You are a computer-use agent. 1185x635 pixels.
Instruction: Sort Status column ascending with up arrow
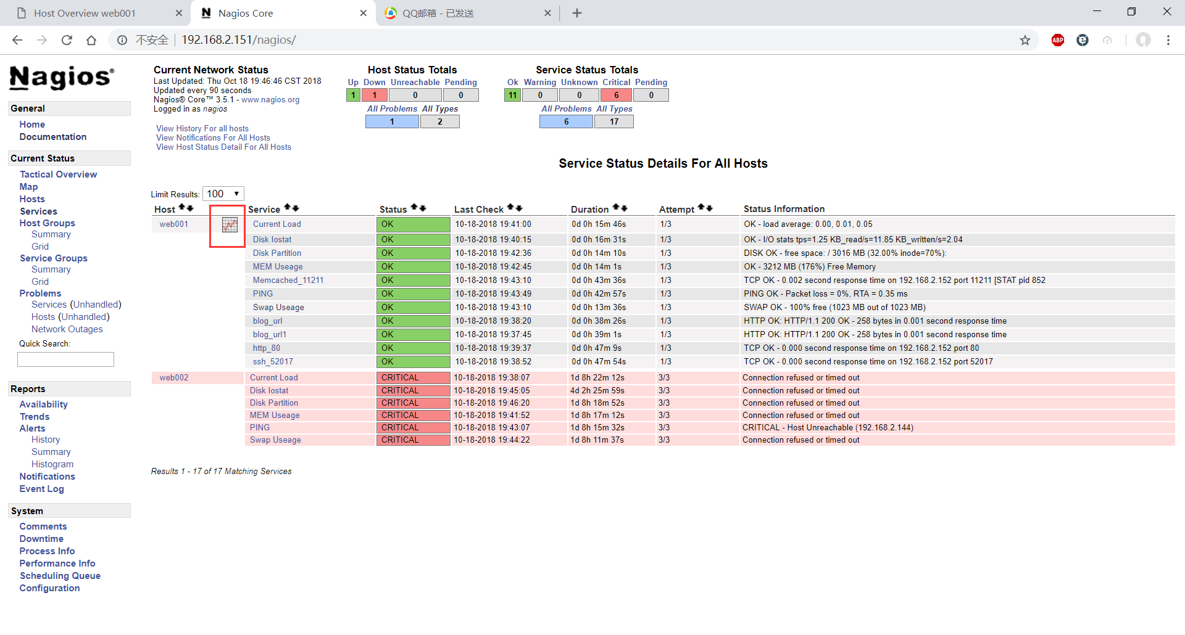(415, 208)
